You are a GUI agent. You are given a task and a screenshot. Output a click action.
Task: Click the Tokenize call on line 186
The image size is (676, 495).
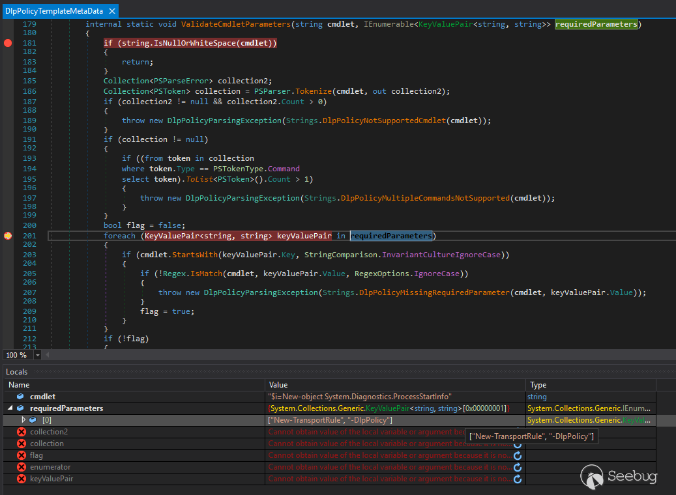[314, 91]
